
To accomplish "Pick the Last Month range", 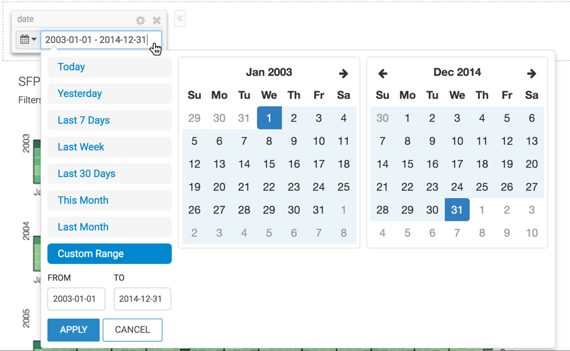I will coord(109,227).
